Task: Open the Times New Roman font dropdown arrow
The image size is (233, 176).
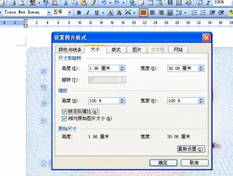Action: (x=49, y=13)
